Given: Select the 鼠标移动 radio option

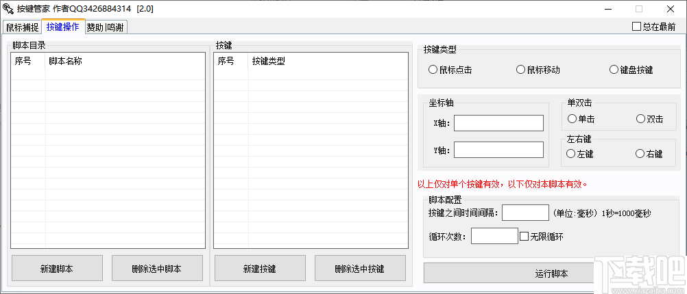Looking at the screenshot, I should pyautogui.click(x=538, y=70).
